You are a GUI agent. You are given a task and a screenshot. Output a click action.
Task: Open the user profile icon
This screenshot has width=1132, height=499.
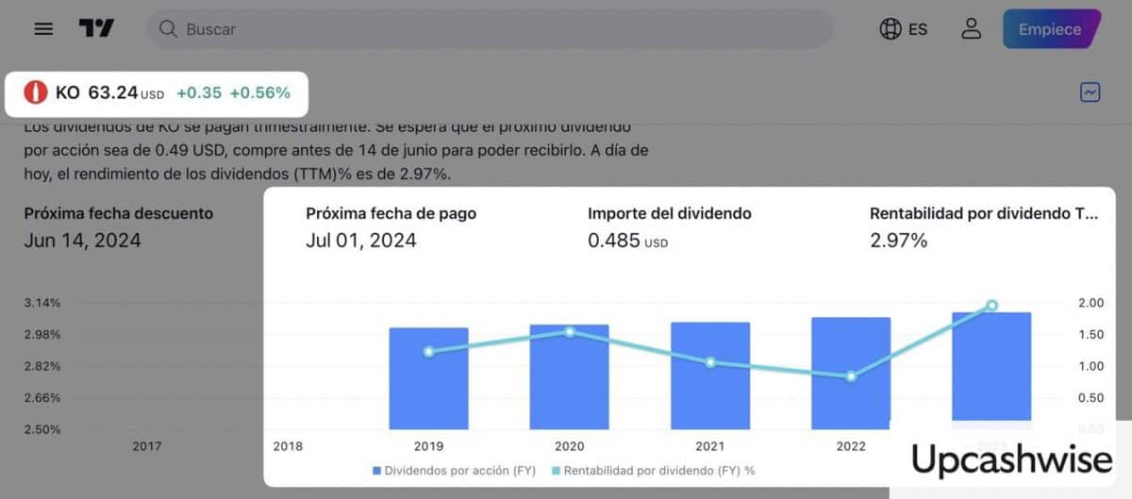972,28
